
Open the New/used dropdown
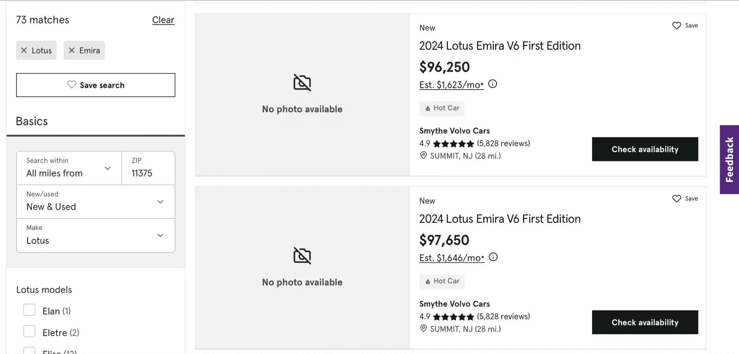click(95, 201)
